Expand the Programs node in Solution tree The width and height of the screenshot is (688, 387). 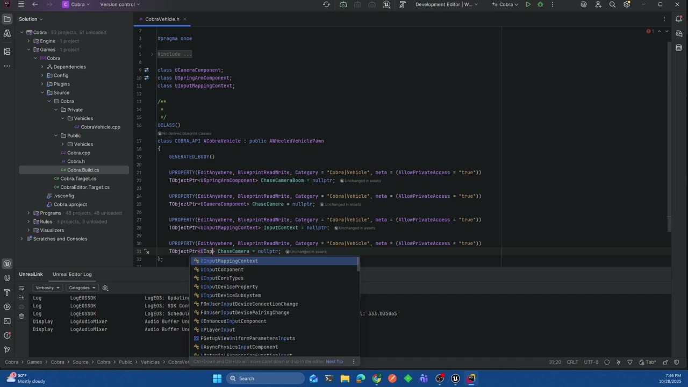point(28,213)
